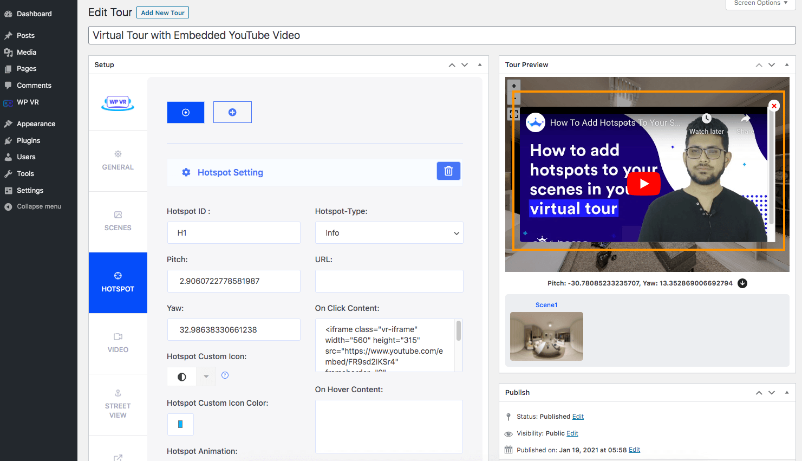
Task: Open the VIDEO tab
Action: coord(118,343)
